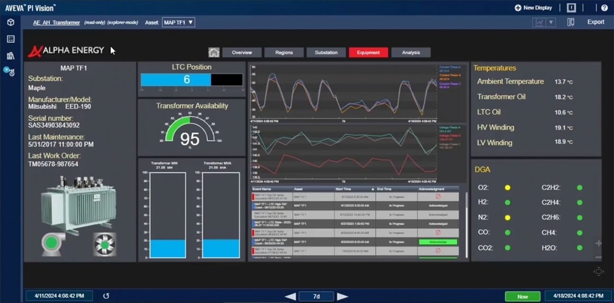Click the green Acknowledge button in events table

click(437, 242)
